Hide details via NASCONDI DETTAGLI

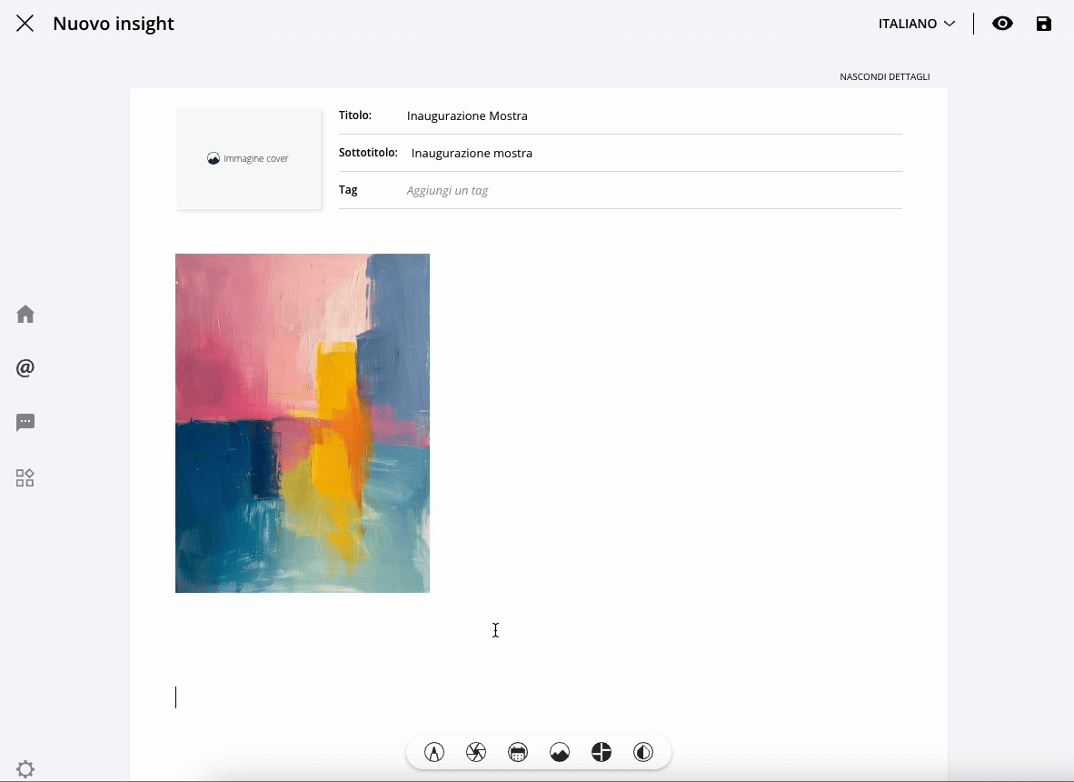point(884,77)
